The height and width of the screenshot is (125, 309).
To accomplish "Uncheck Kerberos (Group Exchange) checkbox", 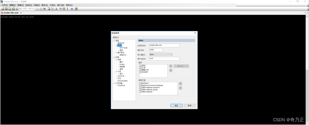I will pos(141,85).
